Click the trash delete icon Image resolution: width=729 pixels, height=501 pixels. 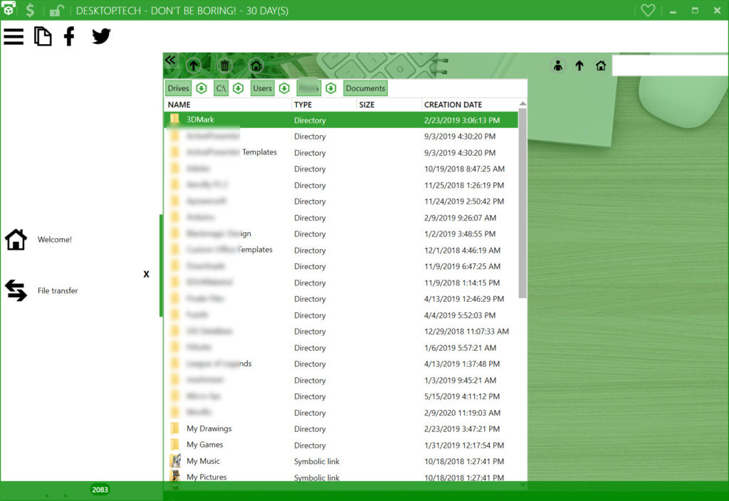[224, 65]
